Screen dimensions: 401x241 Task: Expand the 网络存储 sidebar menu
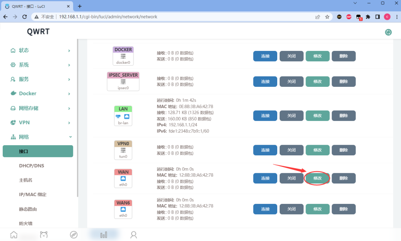click(40, 108)
